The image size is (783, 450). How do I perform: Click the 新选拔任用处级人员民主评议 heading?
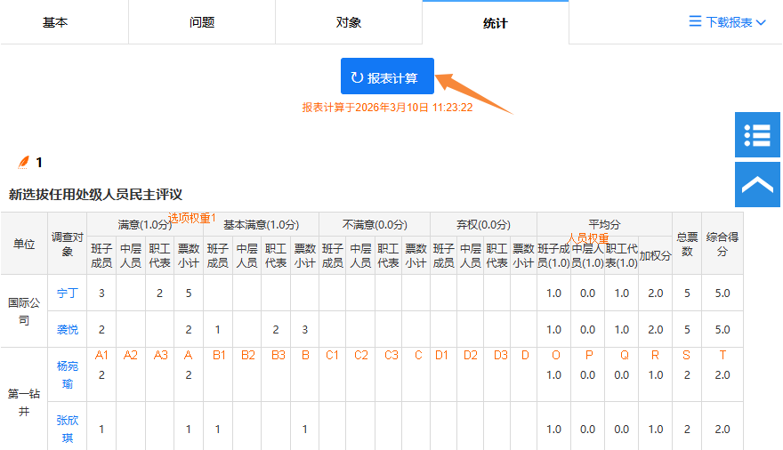95,195
